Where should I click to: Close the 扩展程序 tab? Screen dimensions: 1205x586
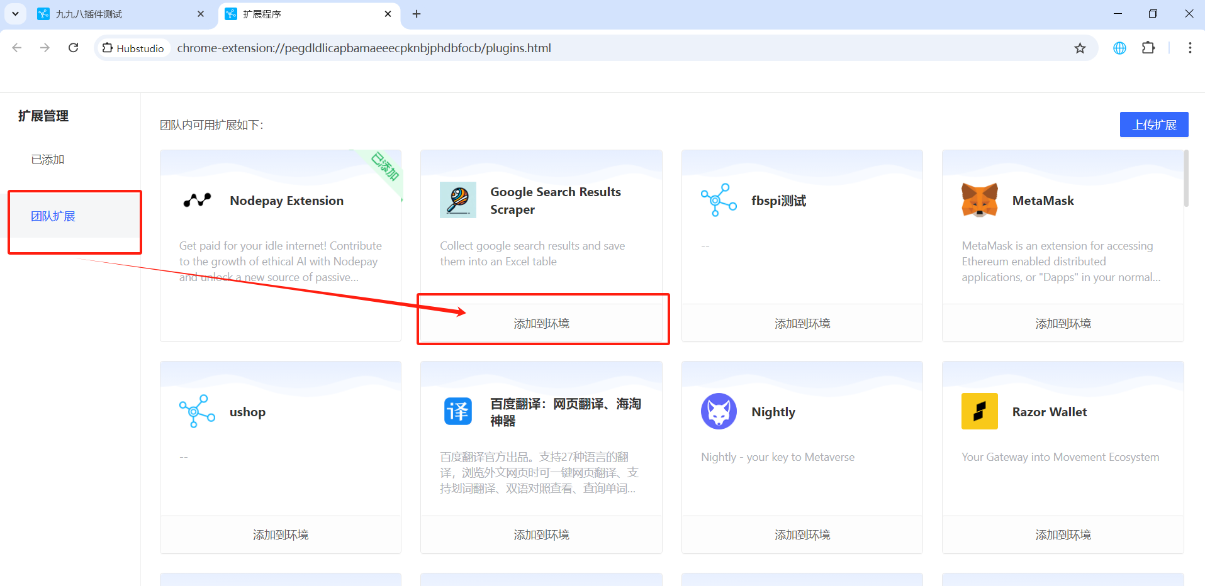pyautogui.click(x=388, y=14)
